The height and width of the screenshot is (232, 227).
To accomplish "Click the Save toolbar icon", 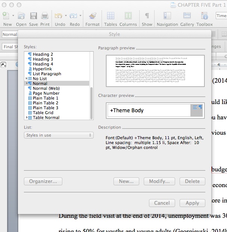I will (x=33, y=16).
